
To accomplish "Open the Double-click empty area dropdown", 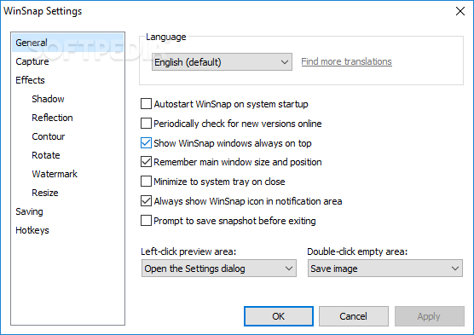I will click(x=385, y=269).
